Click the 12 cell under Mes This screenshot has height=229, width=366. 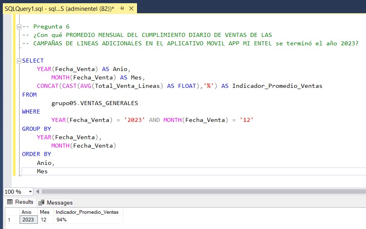pos(44,220)
